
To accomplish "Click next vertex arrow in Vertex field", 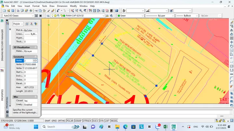I will pyautogui.click(x=36, y=60).
